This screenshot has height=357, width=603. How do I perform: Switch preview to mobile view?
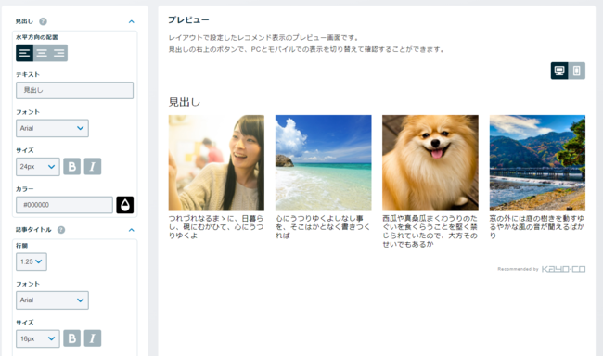pos(576,70)
